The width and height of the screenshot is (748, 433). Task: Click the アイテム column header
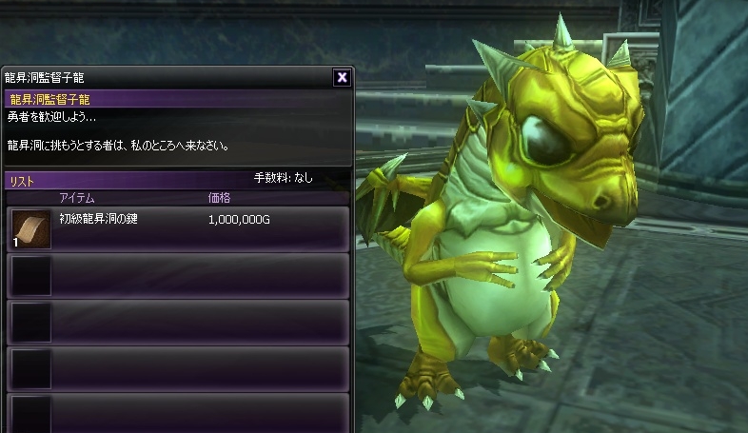77,198
